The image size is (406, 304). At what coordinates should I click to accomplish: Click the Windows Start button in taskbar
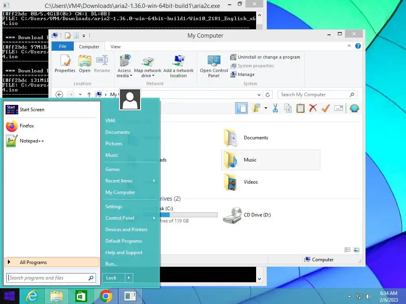tap(10, 296)
